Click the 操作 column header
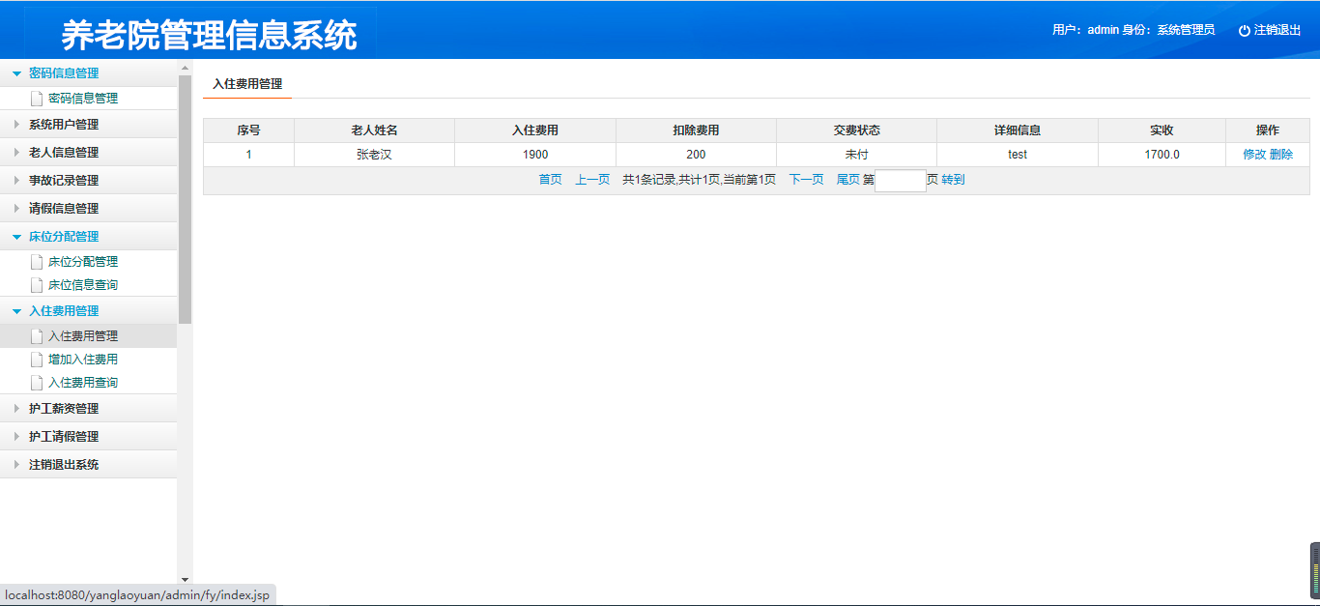This screenshot has width=1320, height=606. coord(1268,130)
